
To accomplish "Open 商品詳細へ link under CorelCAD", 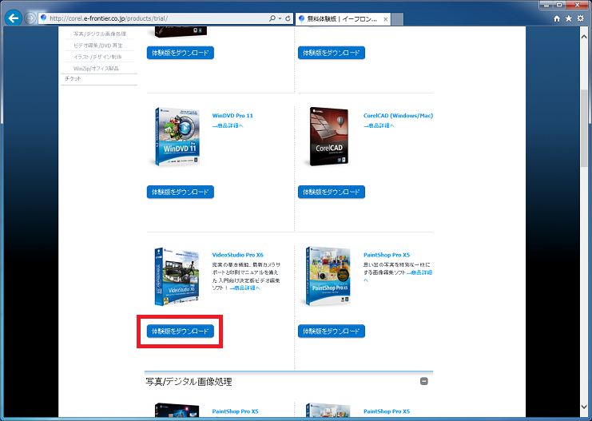I will [379, 125].
